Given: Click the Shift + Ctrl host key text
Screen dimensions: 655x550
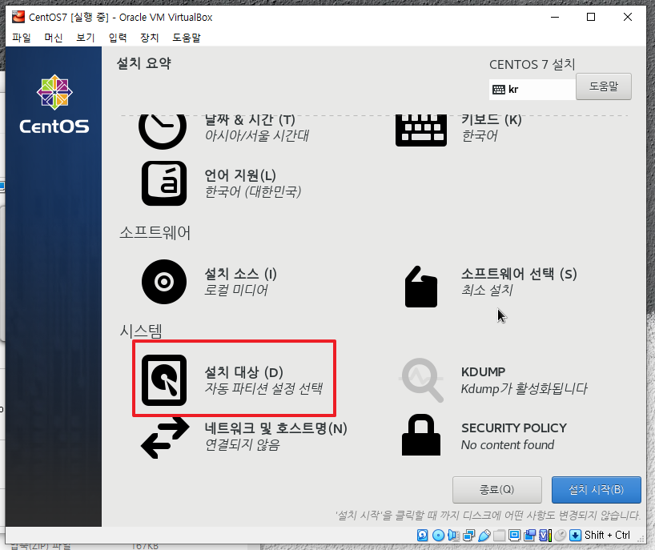Looking at the screenshot, I should tap(607, 536).
